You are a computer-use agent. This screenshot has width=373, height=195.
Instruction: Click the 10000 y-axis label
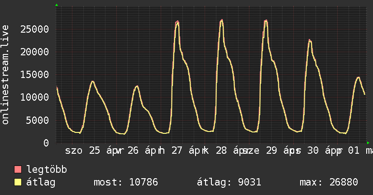pyautogui.click(x=34, y=97)
